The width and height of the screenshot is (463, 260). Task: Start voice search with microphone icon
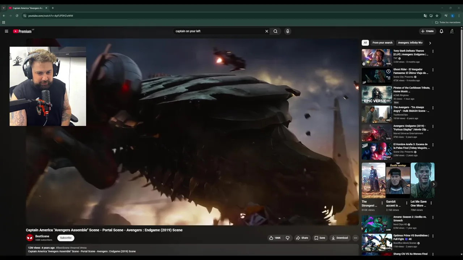pos(288,31)
